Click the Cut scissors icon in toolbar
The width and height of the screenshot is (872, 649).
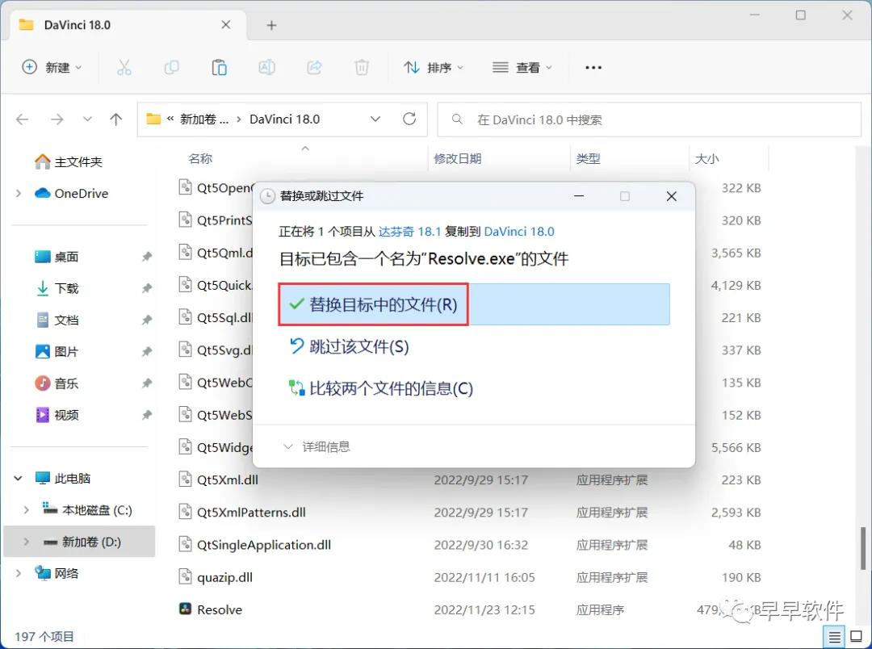[124, 67]
